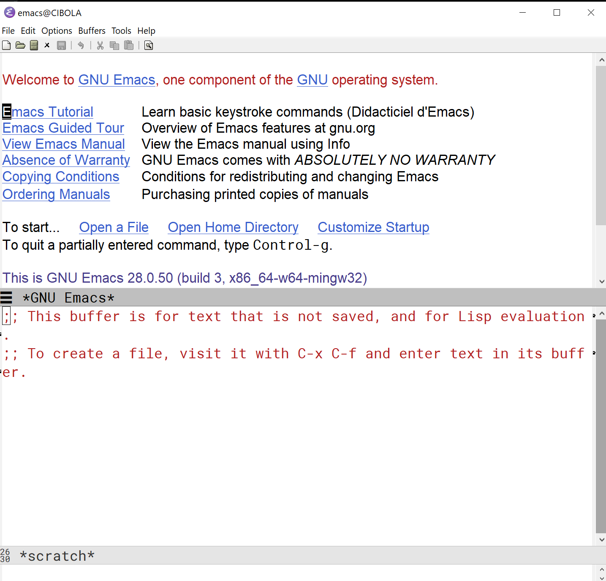606x581 pixels.
Task: Click the 'To quit a partially entered command' text
Action: pyautogui.click(x=167, y=245)
